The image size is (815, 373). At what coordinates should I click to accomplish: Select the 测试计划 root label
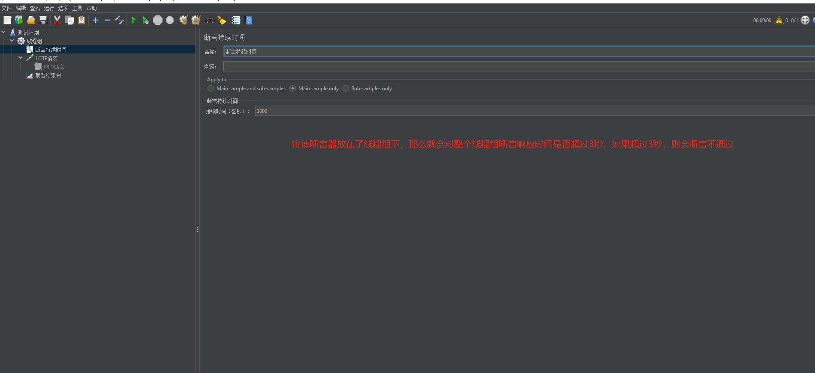[28, 33]
